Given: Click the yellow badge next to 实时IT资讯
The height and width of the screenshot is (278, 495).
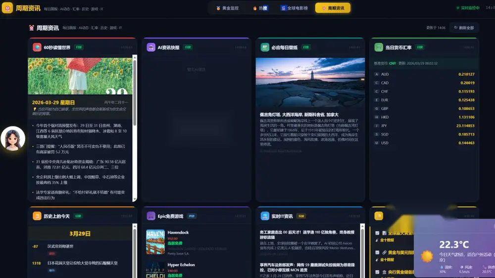Looking at the screenshot, I should click(x=301, y=216).
